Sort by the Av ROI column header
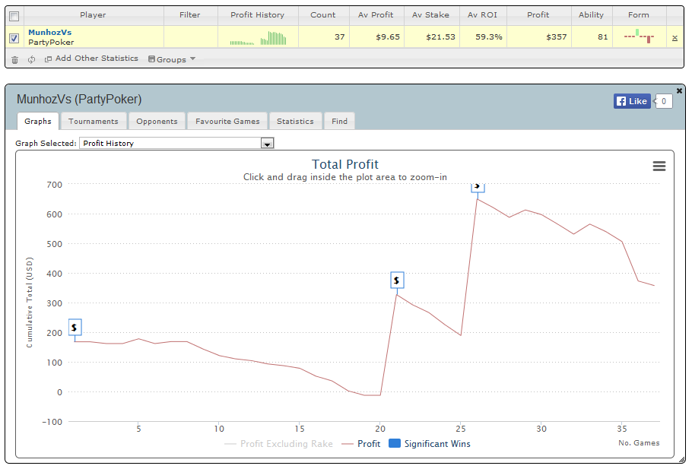Screen dimensions: 692x469 482,15
